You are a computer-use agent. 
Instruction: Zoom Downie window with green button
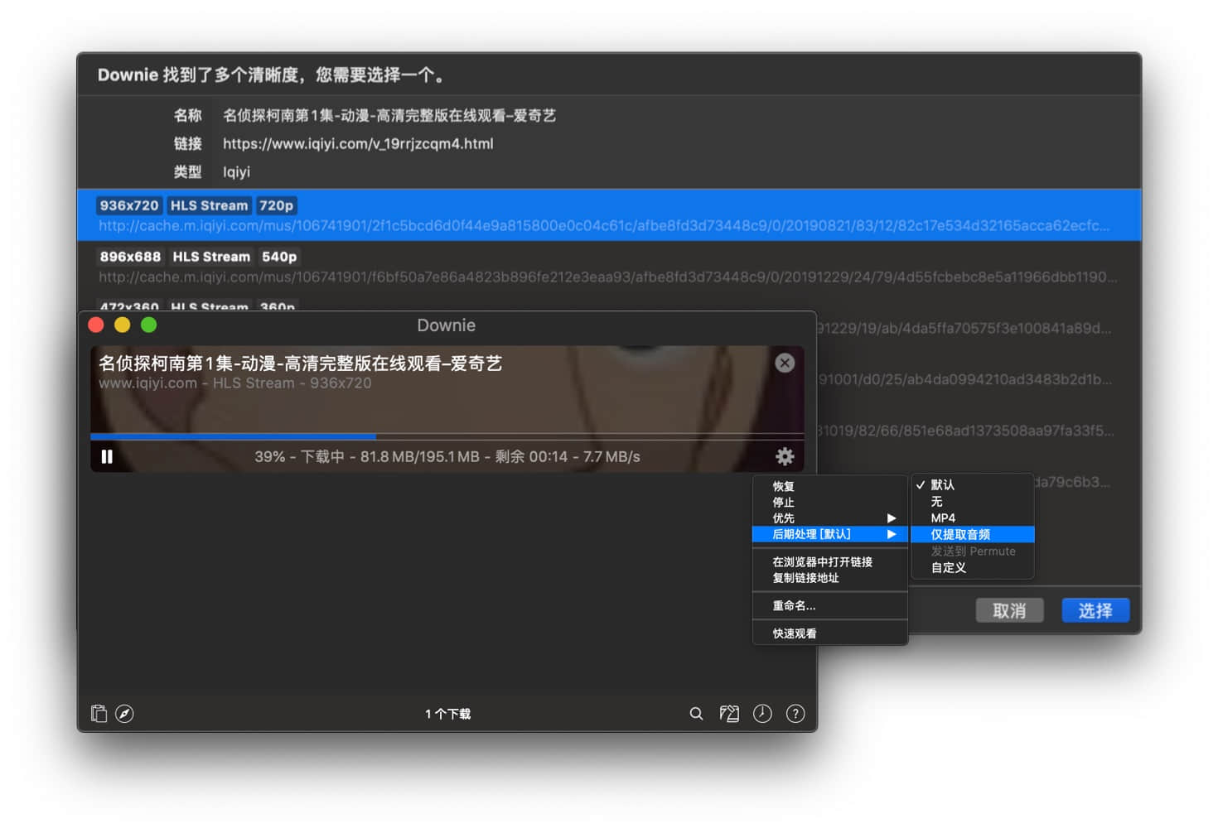pyautogui.click(x=149, y=325)
